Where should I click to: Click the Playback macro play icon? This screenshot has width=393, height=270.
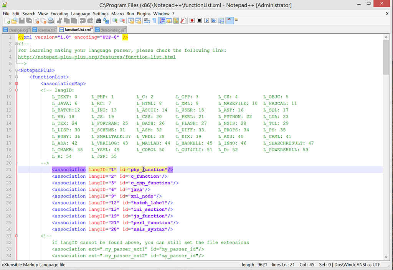coord(206,21)
